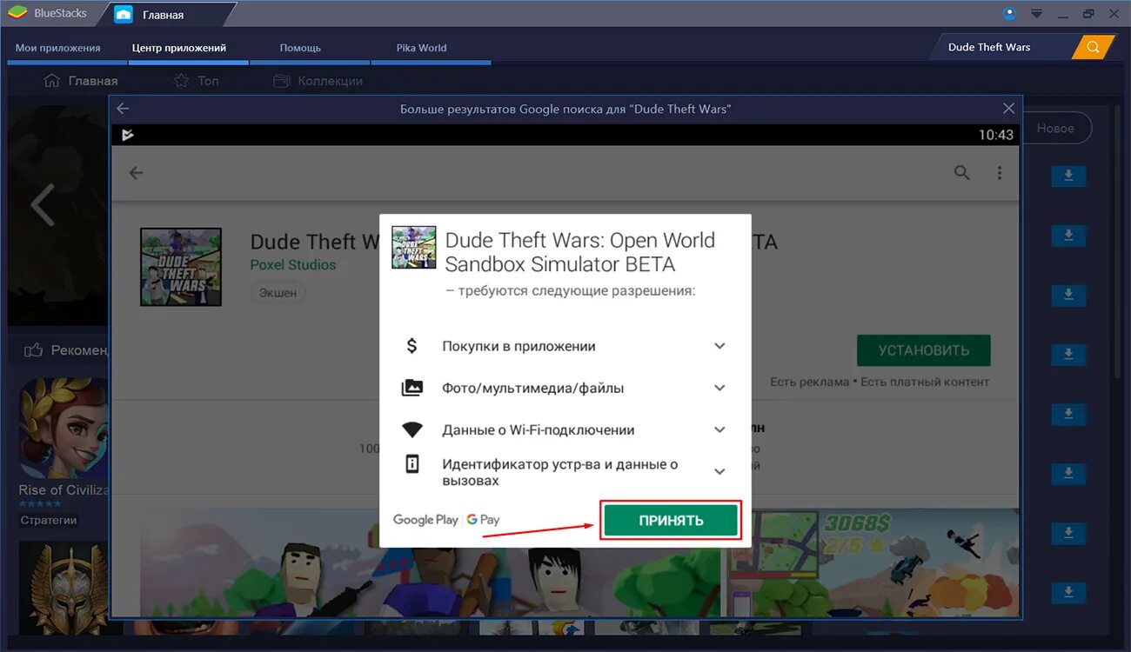Close the Google search results panel
The height and width of the screenshot is (652, 1131).
(1008, 109)
